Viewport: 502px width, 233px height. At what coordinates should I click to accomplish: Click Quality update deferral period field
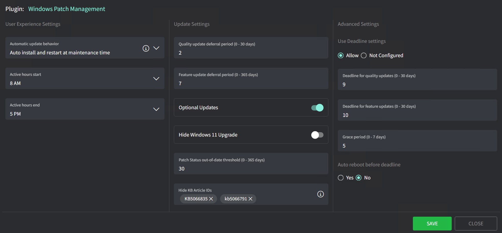[251, 53]
